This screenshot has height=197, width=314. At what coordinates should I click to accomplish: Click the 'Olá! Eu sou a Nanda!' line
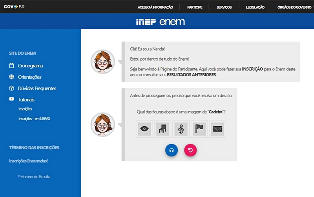148,49
